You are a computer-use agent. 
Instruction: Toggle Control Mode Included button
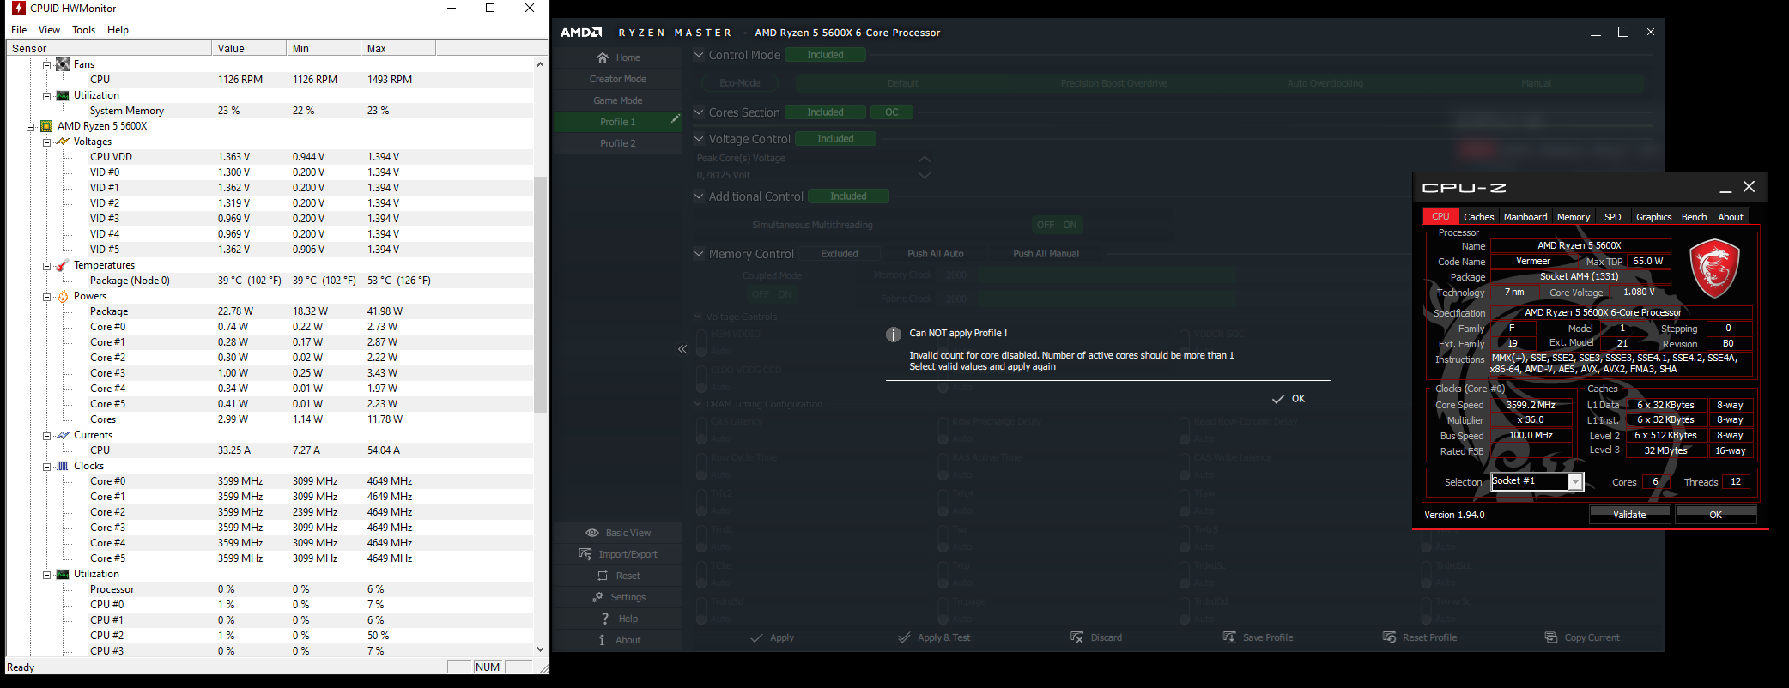[x=825, y=55]
